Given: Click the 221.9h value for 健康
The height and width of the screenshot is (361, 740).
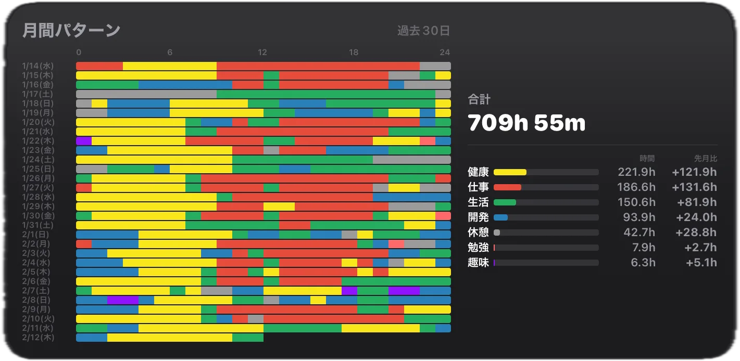Looking at the screenshot, I should pos(636,172).
